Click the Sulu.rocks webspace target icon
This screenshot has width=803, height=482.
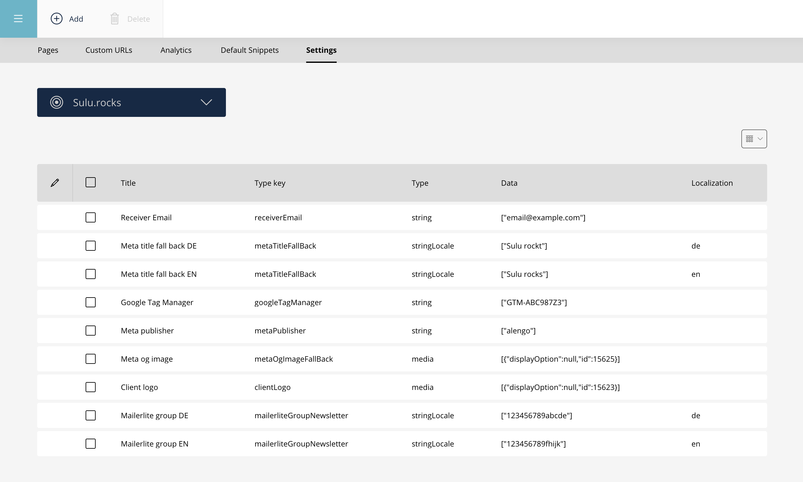(57, 103)
